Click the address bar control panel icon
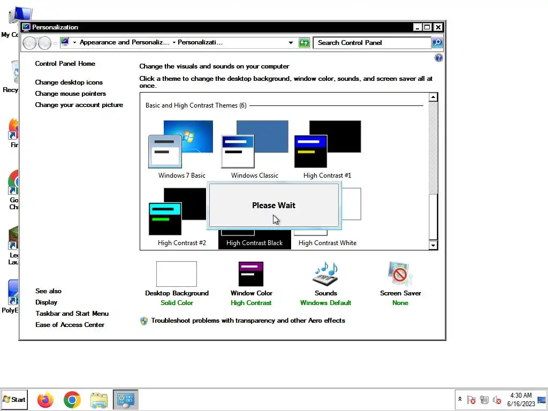The height and width of the screenshot is (411, 548). (65, 42)
